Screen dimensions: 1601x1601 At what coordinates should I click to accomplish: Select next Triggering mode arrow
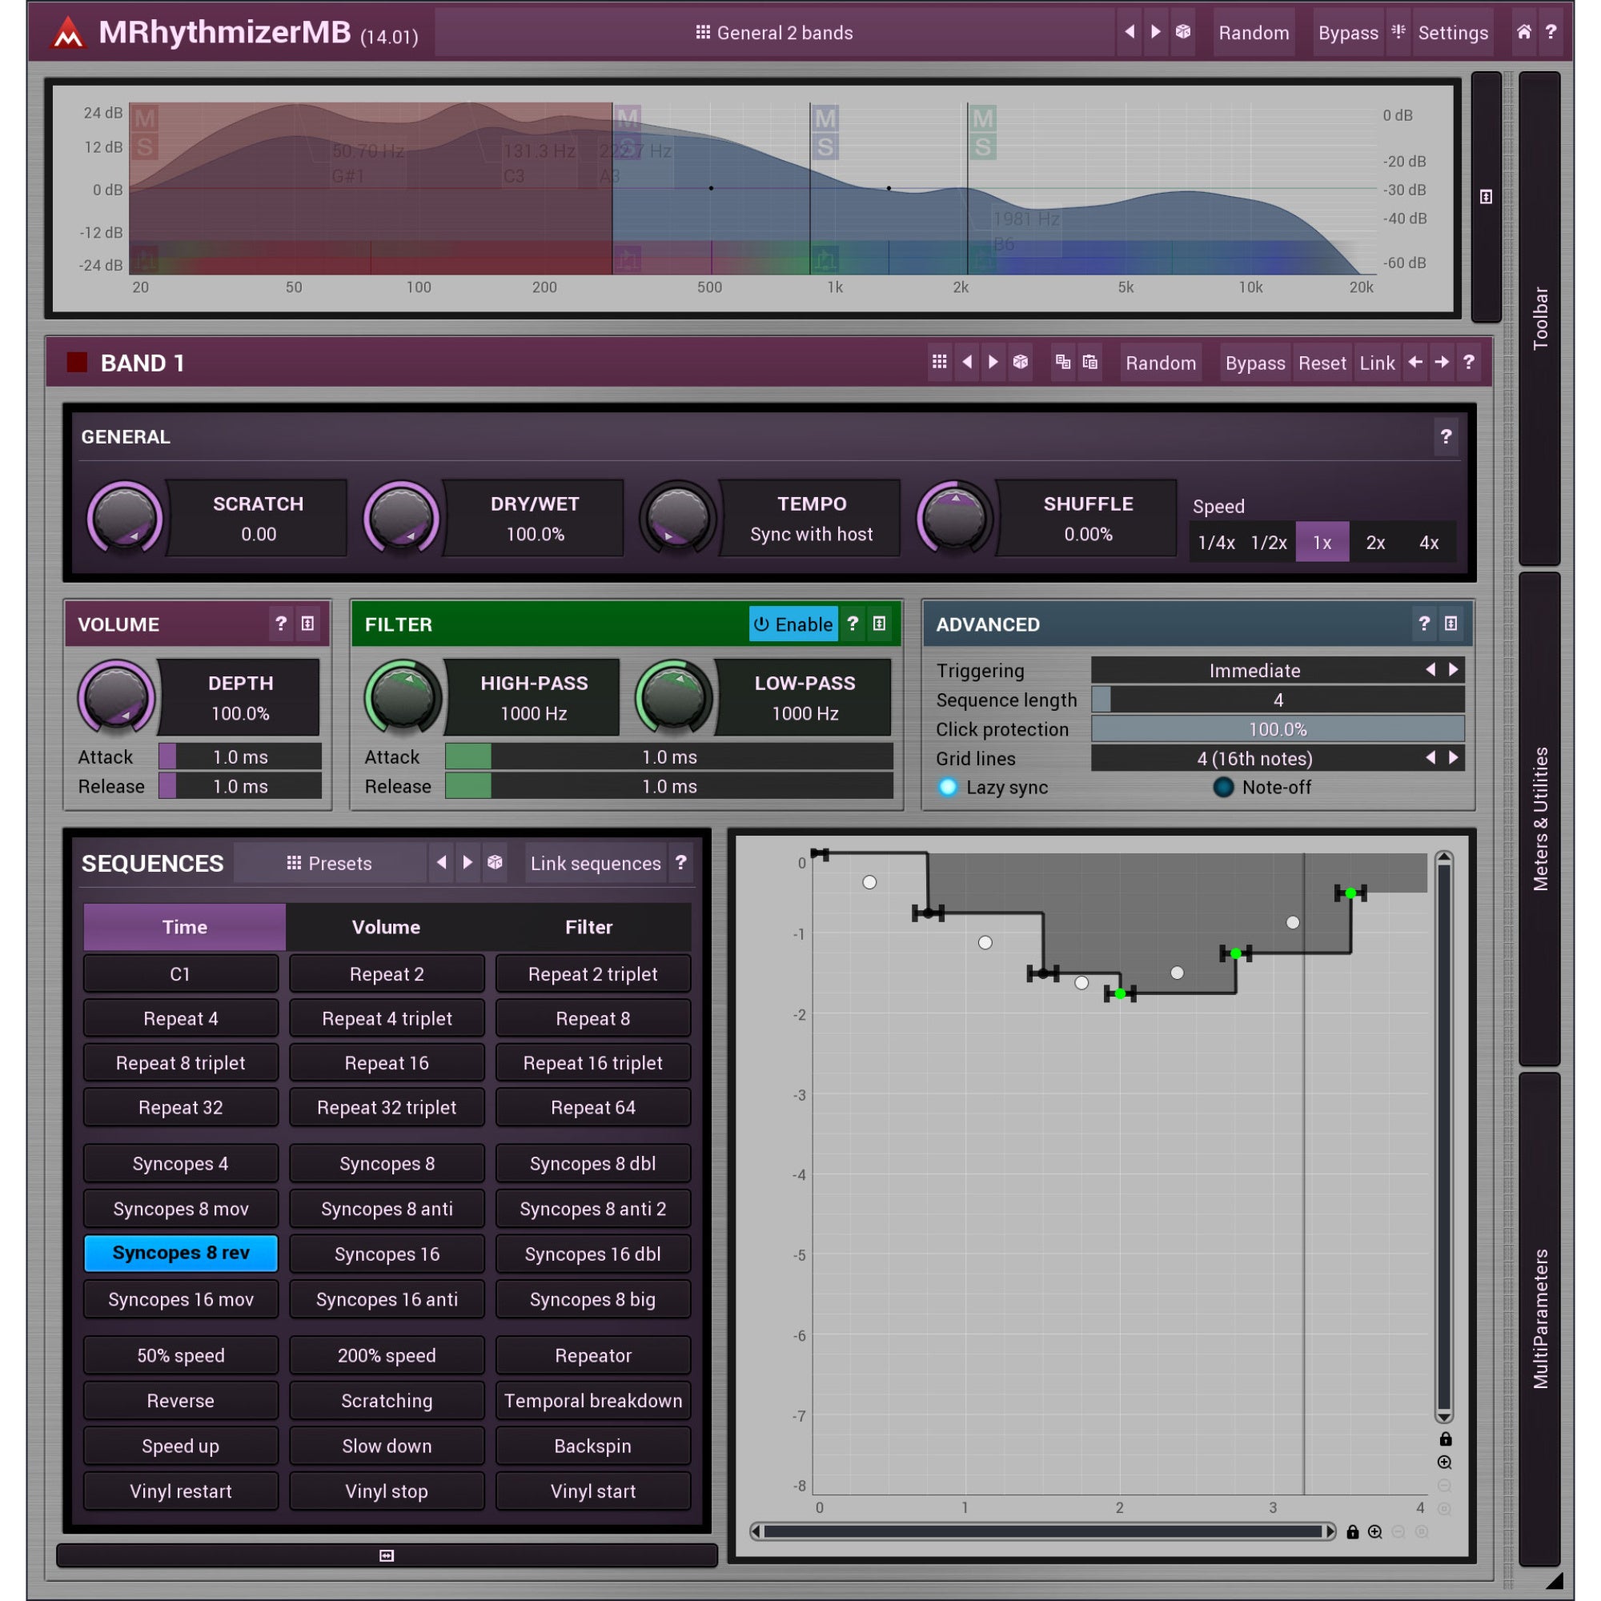pyautogui.click(x=1453, y=669)
